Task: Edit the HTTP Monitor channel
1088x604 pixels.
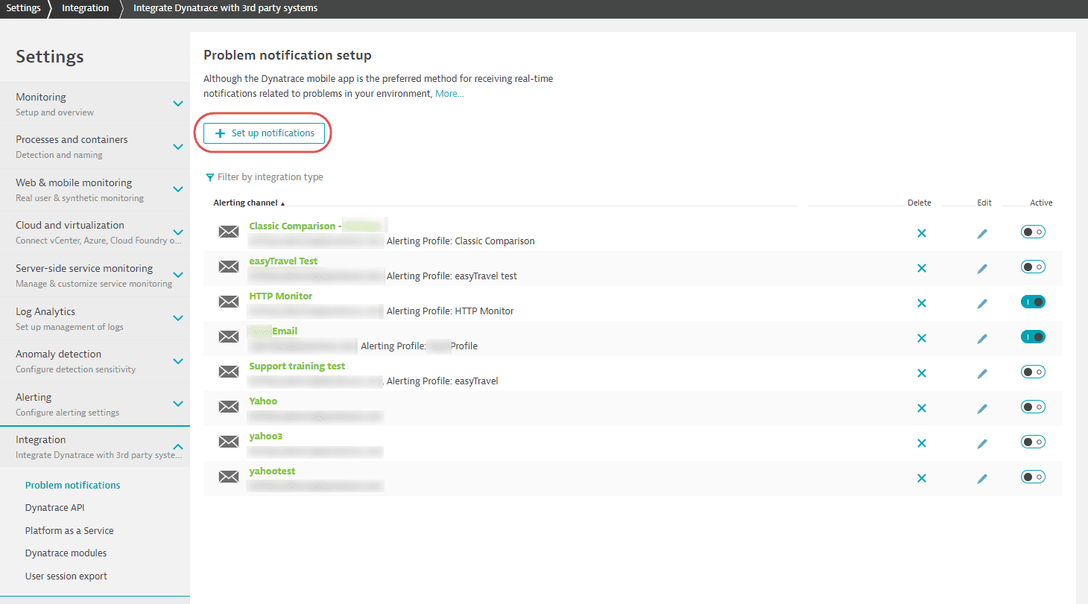Action: [x=982, y=304]
